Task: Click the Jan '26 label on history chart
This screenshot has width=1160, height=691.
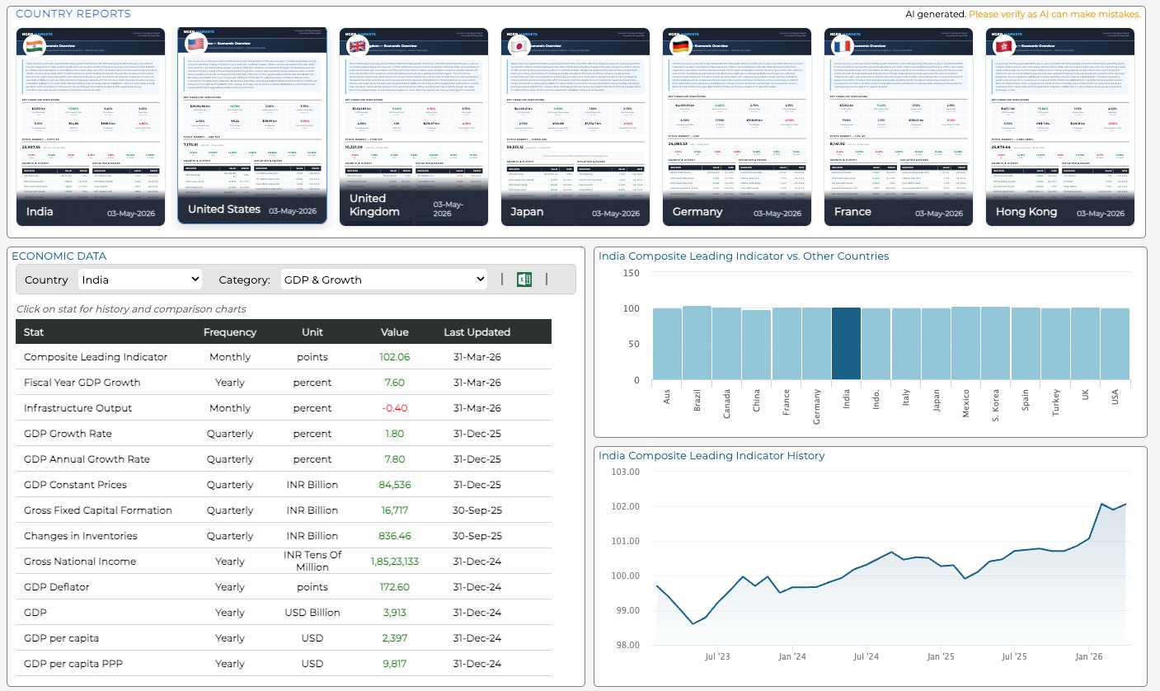Action: (1089, 656)
